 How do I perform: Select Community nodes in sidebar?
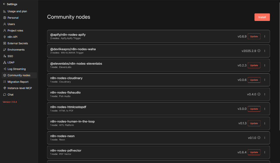[x=19, y=75]
